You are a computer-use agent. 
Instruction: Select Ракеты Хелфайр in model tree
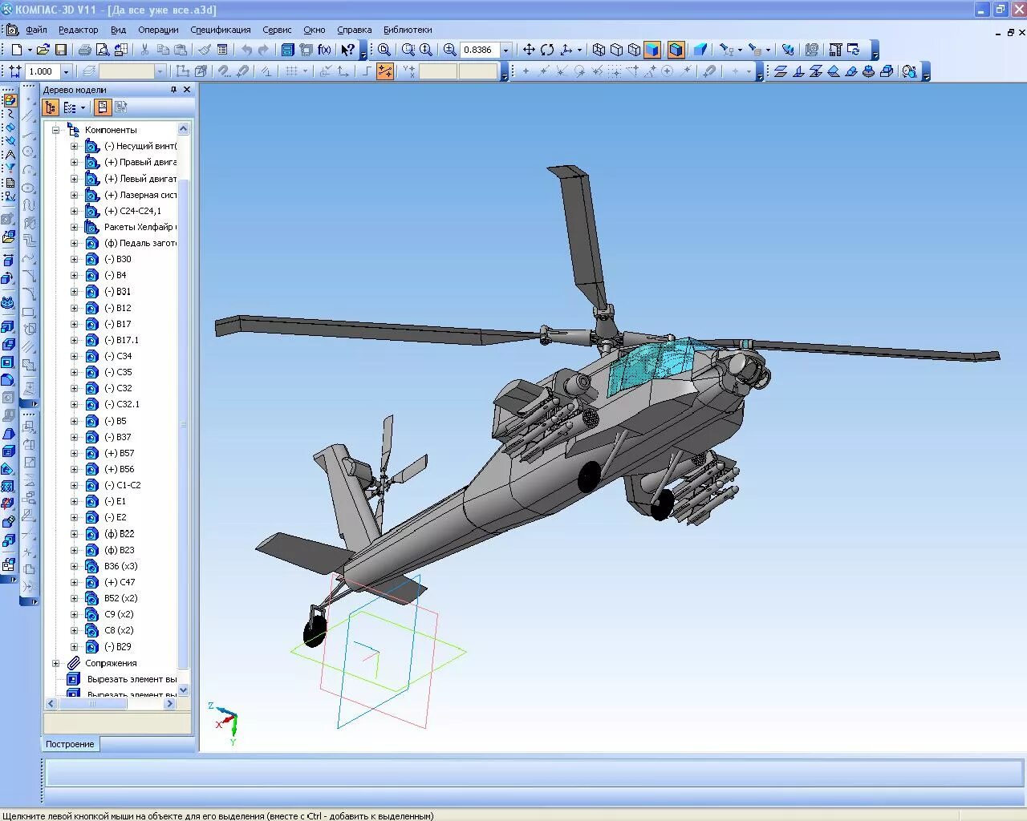(x=140, y=227)
